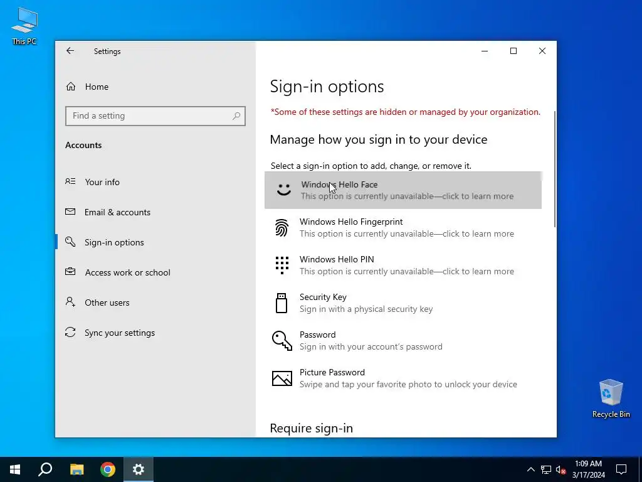Click the organization-managed settings notice

click(406, 112)
